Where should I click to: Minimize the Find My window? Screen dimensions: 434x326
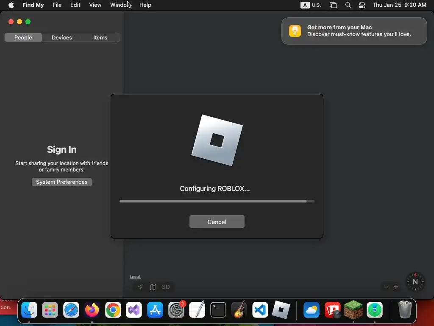(x=19, y=22)
